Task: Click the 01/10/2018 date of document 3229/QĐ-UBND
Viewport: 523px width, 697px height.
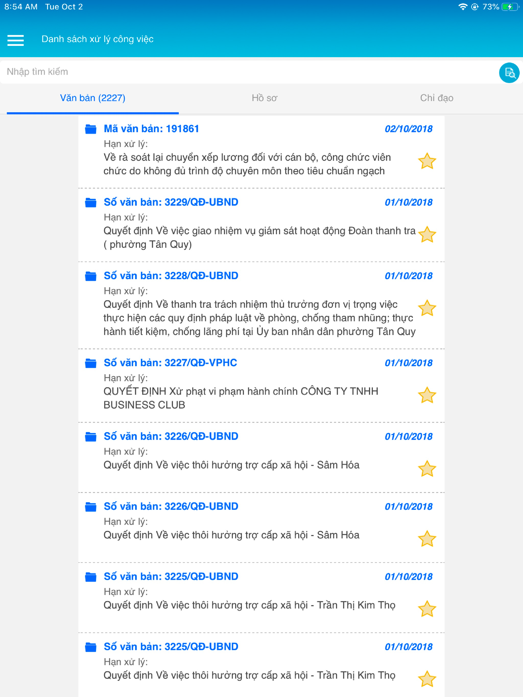Action: (x=409, y=202)
